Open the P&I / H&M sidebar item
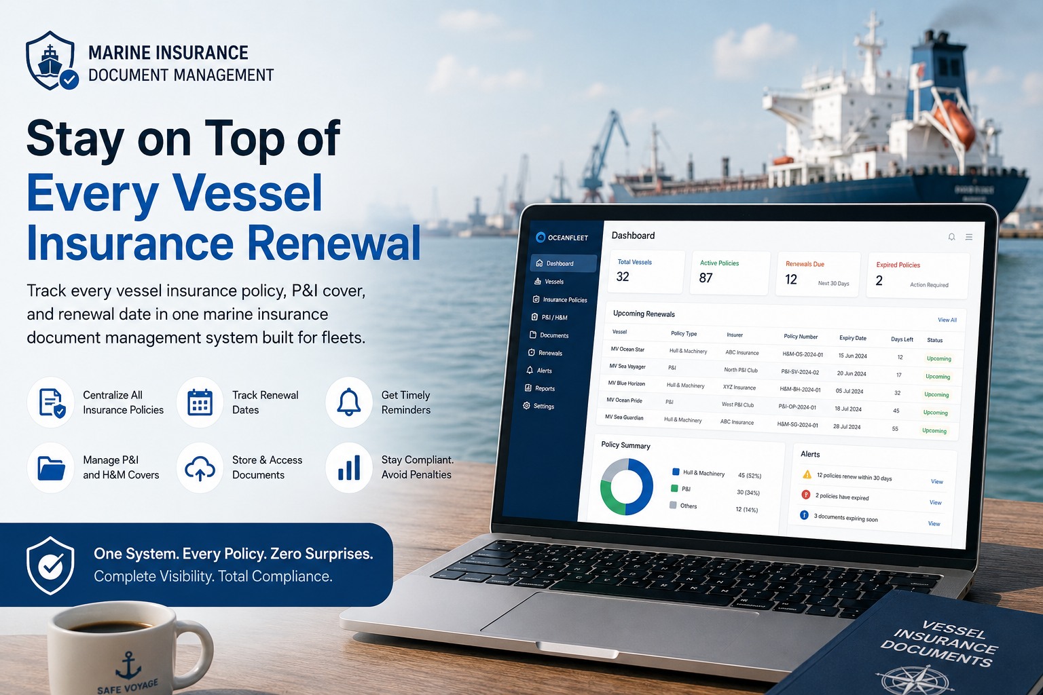 point(549,317)
